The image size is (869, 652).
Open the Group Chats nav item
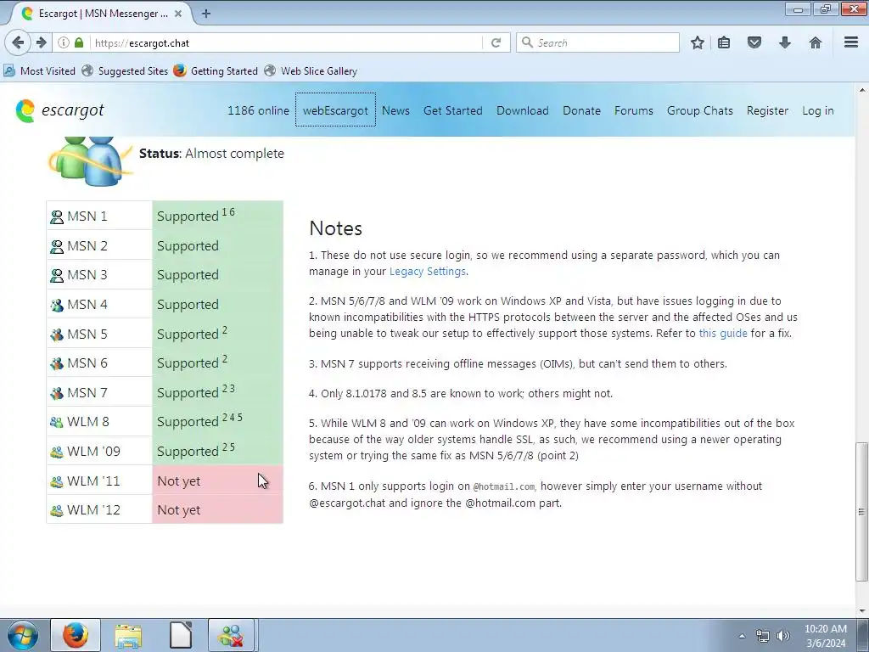(700, 110)
